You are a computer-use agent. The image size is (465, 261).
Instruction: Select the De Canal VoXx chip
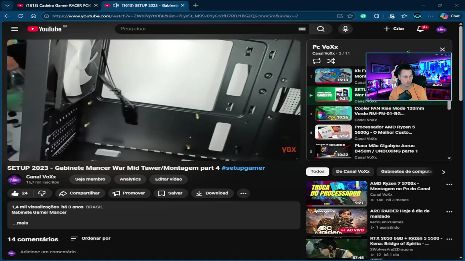coord(353,171)
